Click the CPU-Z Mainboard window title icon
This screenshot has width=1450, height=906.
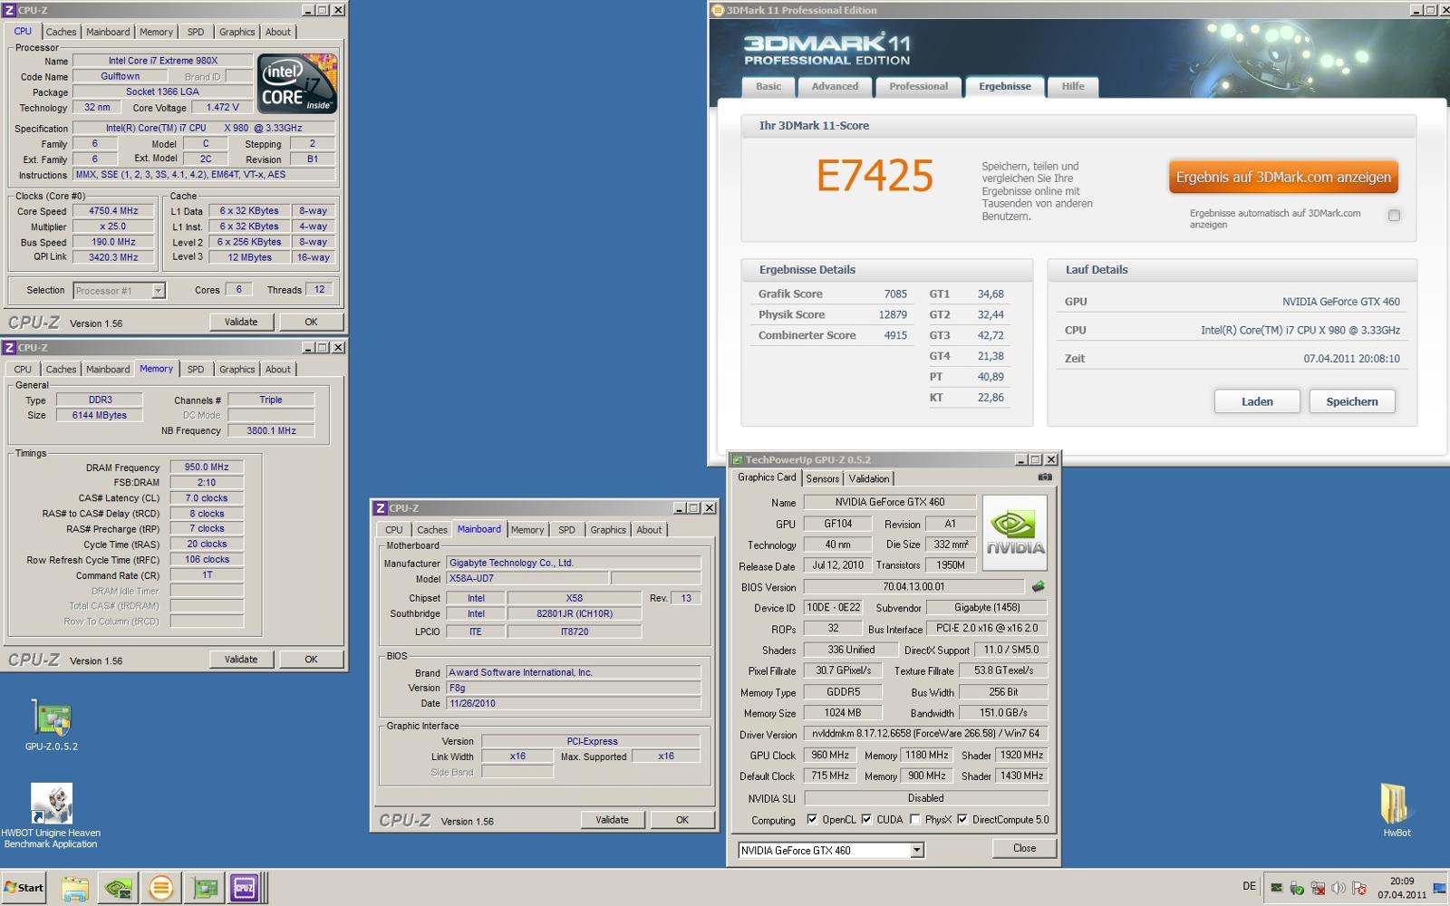(x=381, y=508)
